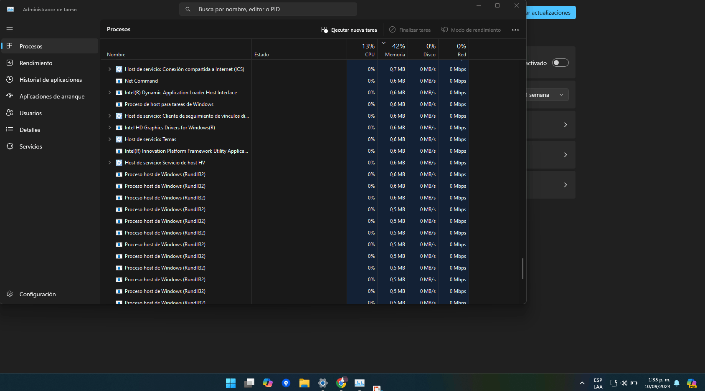The height and width of the screenshot is (391, 705).
Task: Sort processes by the Memoria column
Action: point(394,50)
